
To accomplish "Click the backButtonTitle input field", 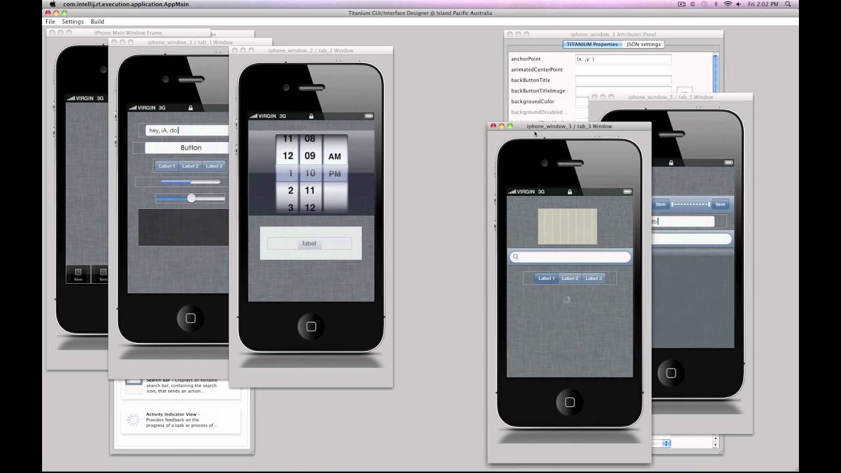I will click(623, 80).
